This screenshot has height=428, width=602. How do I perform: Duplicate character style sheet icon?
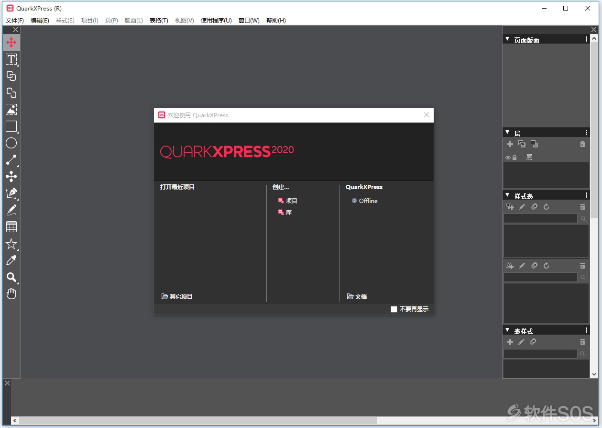534,266
